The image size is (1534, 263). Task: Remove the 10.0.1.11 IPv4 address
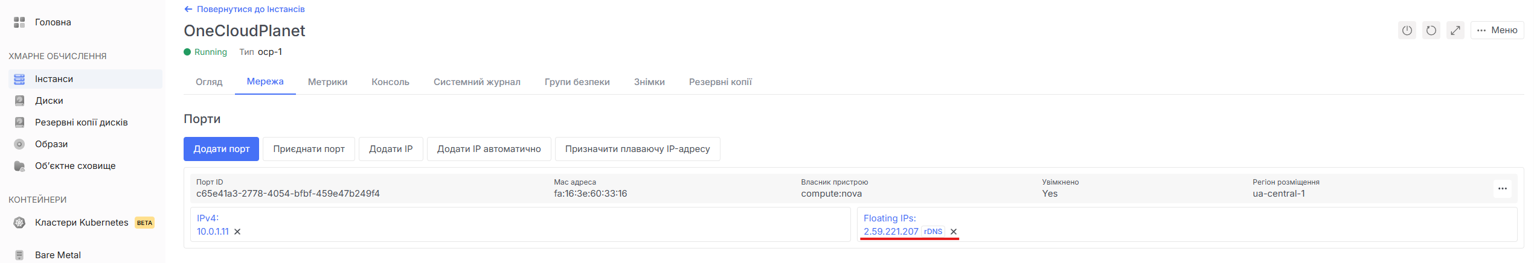point(237,232)
